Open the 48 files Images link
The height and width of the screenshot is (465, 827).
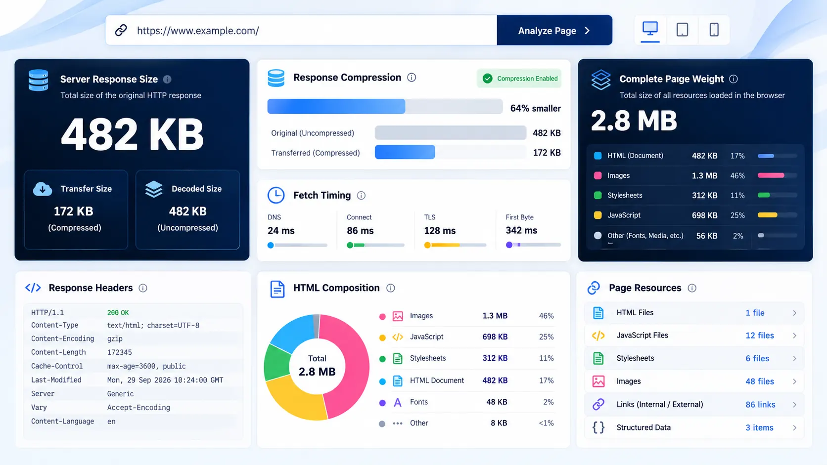point(760,381)
